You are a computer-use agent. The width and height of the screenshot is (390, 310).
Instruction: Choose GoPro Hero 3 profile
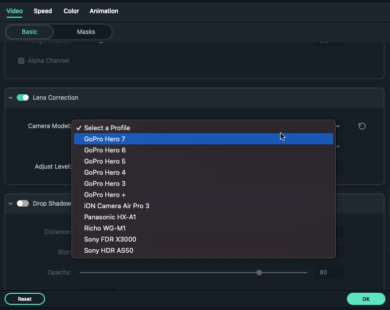pyautogui.click(x=204, y=183)
